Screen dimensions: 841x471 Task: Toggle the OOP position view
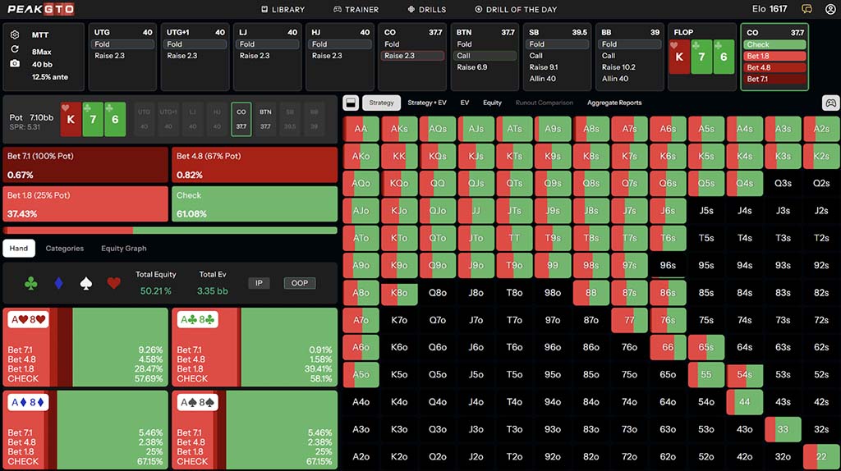(x=300, y=283)
